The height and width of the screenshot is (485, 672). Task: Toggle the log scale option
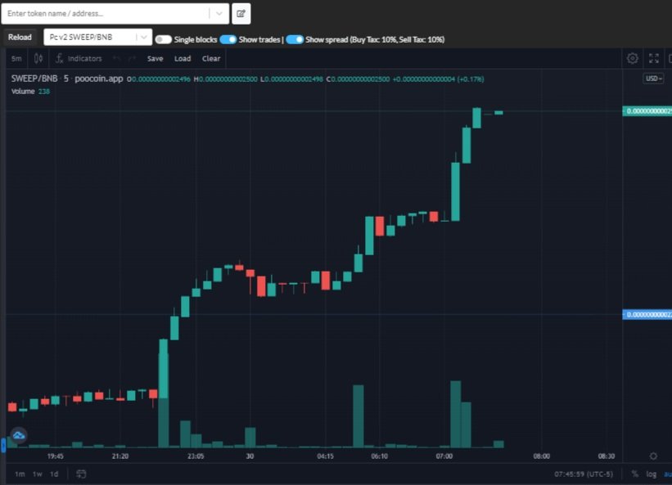click(x=651, y=474)
